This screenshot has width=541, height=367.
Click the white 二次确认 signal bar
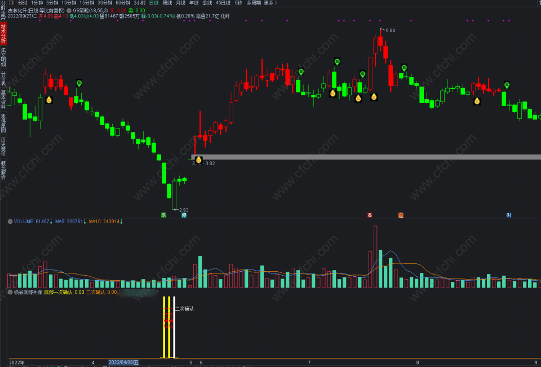coord(174,327)
